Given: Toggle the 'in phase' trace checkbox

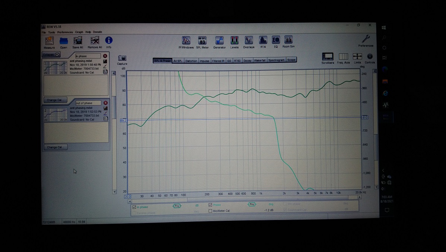Looking at the screenshot, I should click(134, 207).
